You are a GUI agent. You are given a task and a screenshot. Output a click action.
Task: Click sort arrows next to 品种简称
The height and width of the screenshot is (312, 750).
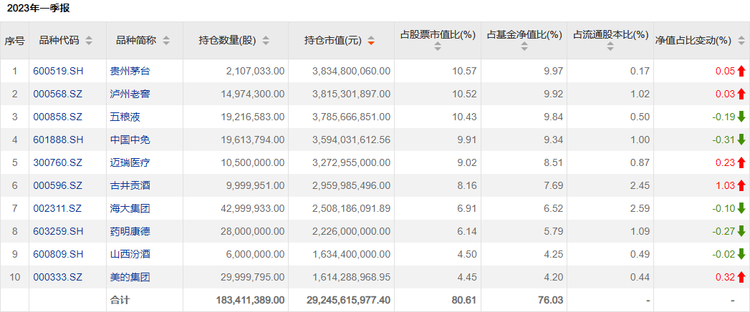[166, 41]
